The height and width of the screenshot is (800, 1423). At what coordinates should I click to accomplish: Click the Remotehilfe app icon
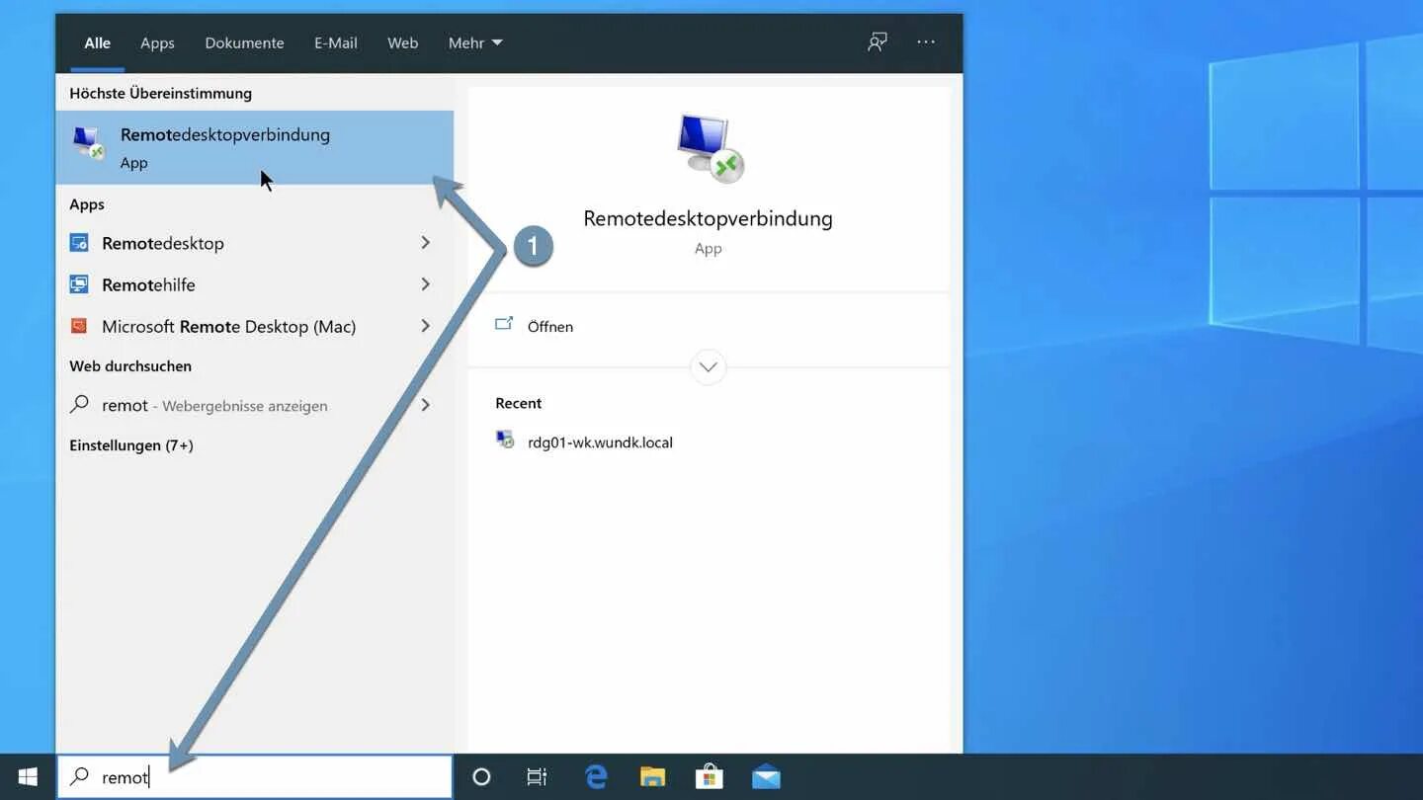(x=79, y=284)
